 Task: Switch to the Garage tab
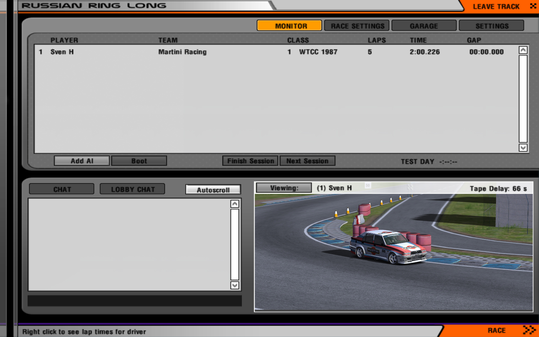[424, 26]
